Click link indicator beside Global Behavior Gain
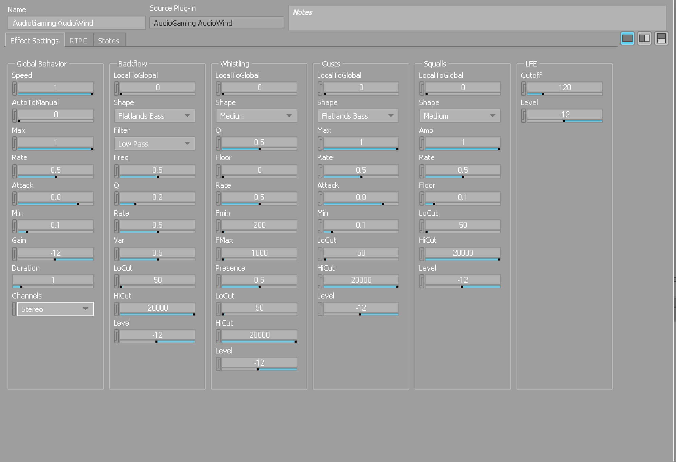676x462 pixels. (15, 254)
